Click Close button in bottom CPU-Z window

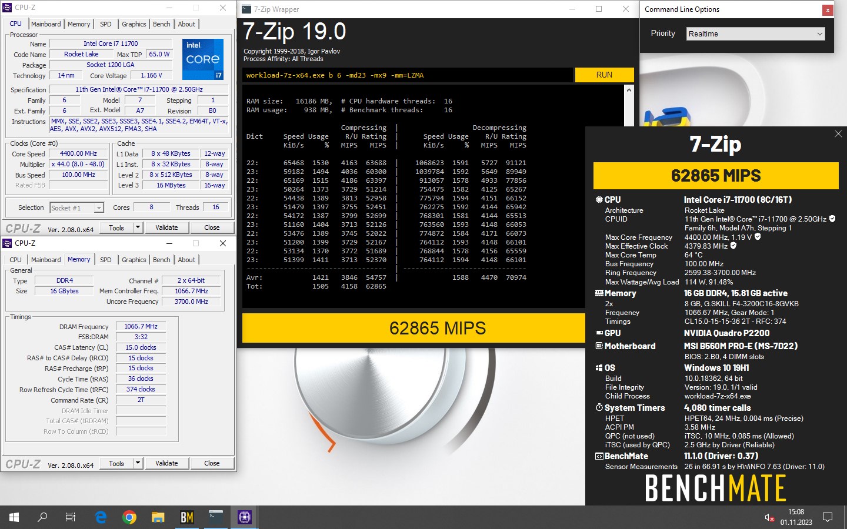point(212,463)
